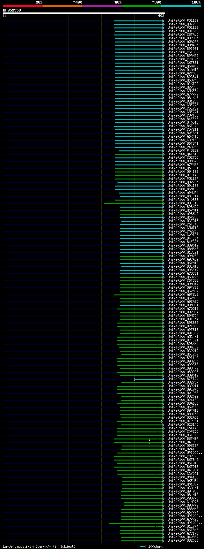
Task: Open hit UniRef100_B9N435
Action: (183, 45)
